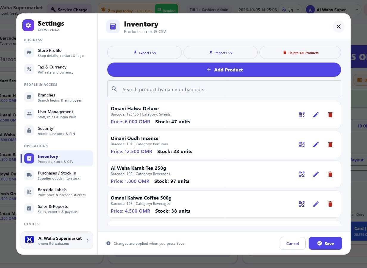
Task: Click the Inventory box icon in panel header
Action: pyautogui.click(x=113, y=27)
